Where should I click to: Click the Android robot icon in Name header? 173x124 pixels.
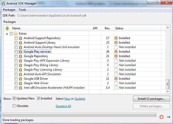[x=7, y=28]
